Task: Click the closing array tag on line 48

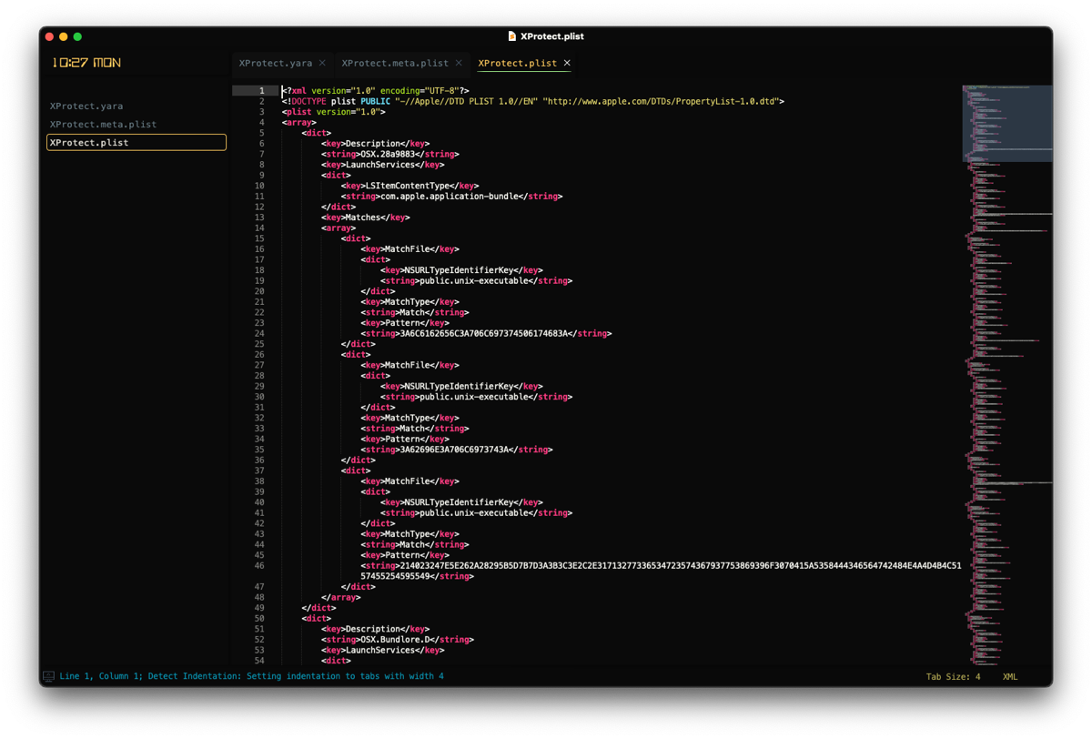Action: tap(340, 598)
